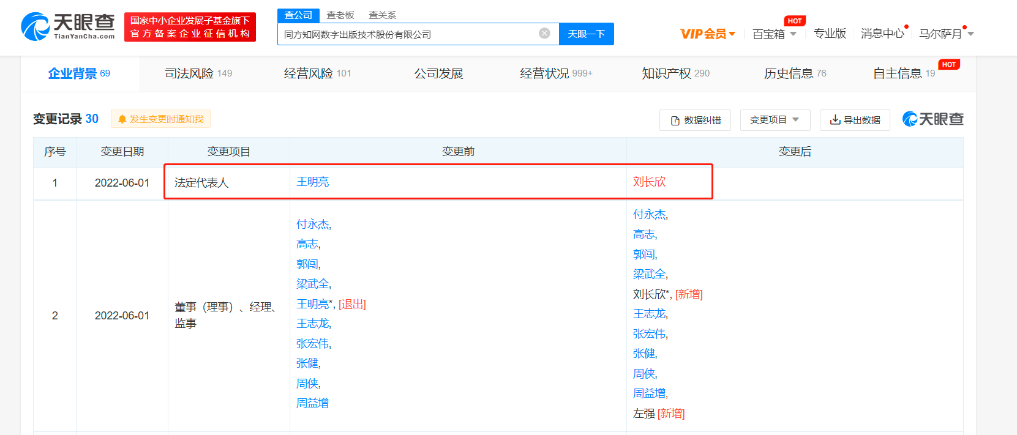Open 王志龙 link in 变更后 column
Image resolution: width=1017 pixels, height=435 pixels.
[649, 314]
